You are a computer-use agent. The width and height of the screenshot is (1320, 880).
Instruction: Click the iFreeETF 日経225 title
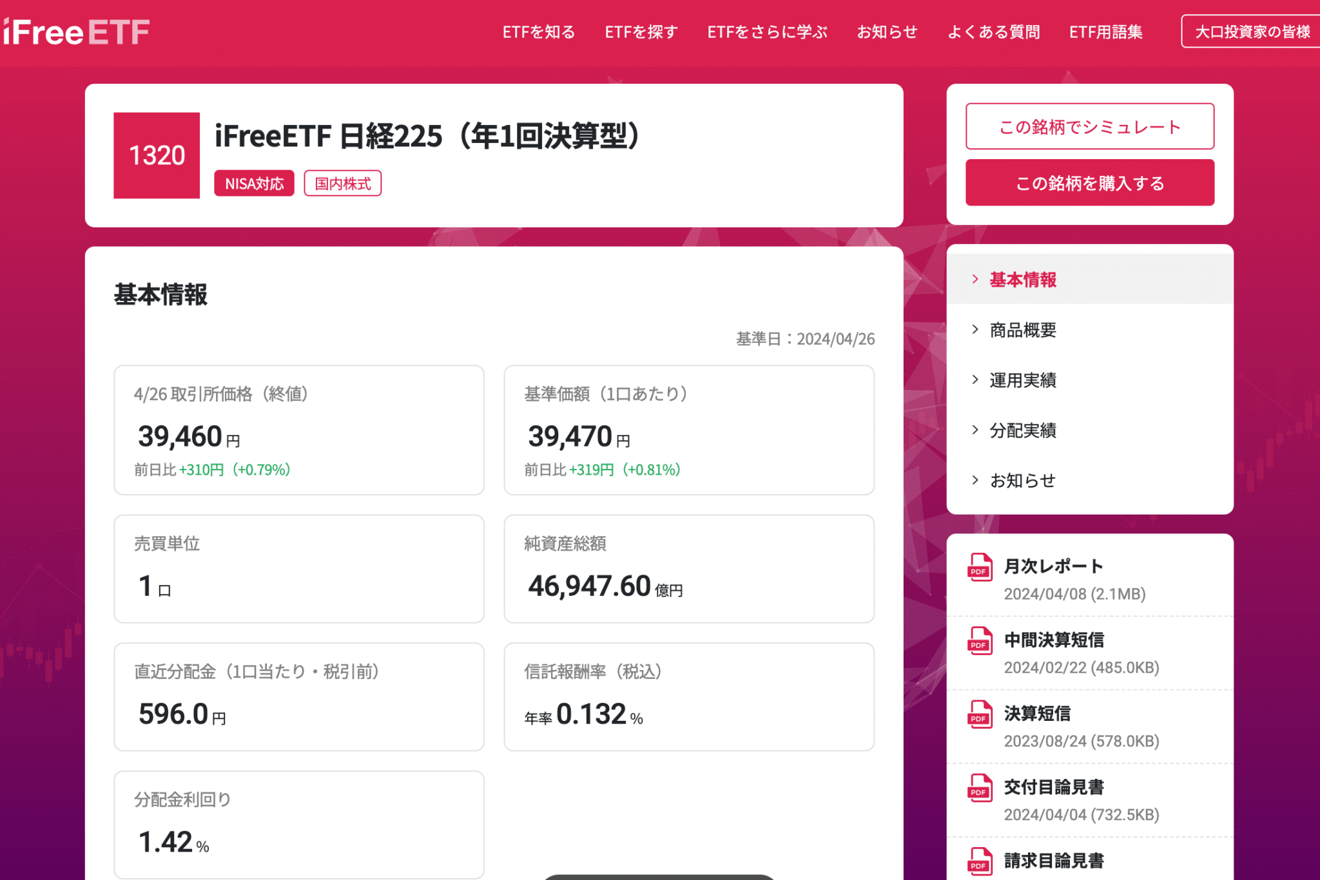427,136
